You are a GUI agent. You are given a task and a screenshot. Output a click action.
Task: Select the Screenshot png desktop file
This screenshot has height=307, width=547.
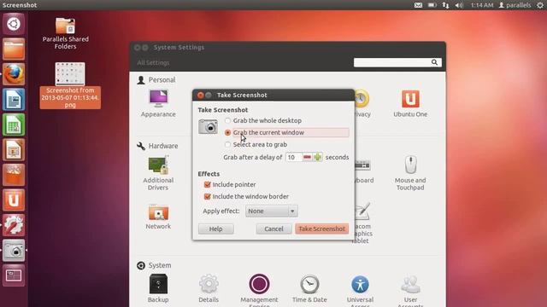click(70, 85)
